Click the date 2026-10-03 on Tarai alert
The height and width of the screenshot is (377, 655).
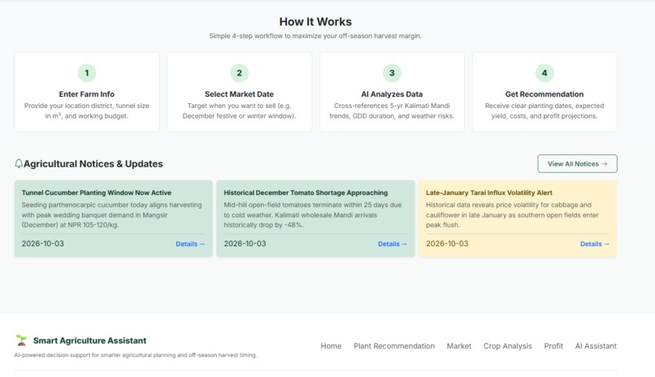[x=447, y=244]
